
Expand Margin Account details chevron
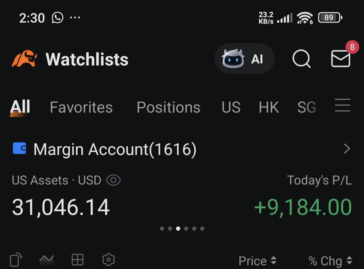click(347, 149)
